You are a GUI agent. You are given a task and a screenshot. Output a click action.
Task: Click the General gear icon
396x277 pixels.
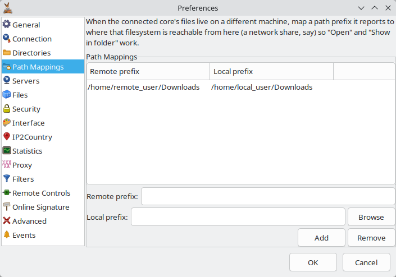point(7,25)
